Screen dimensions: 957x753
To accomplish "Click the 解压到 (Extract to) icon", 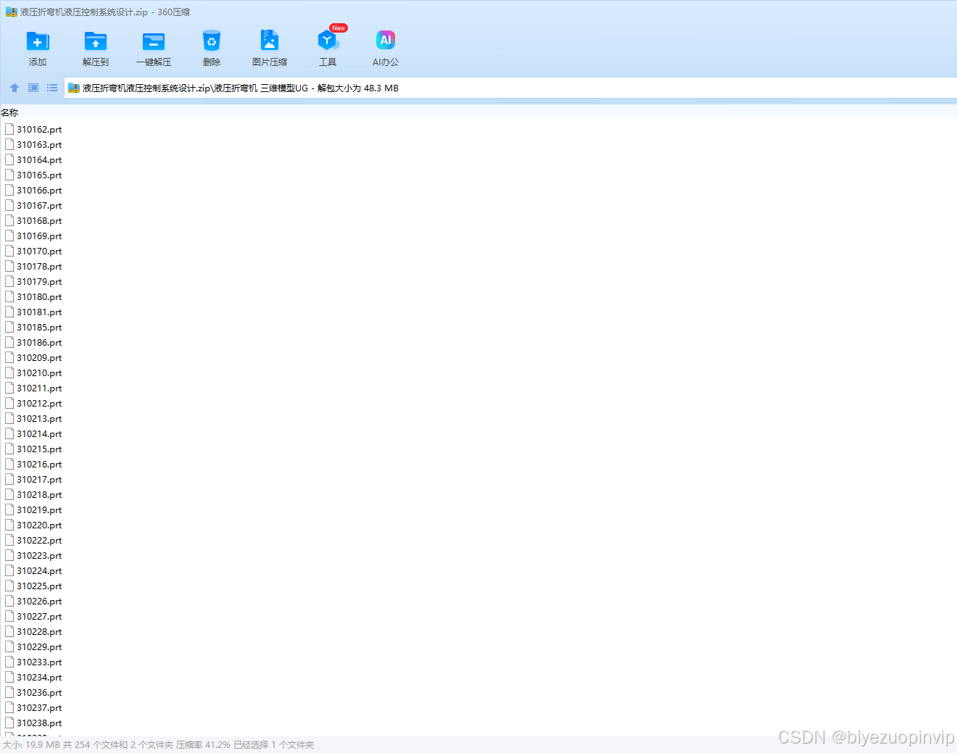I will [x=96, y=41].
